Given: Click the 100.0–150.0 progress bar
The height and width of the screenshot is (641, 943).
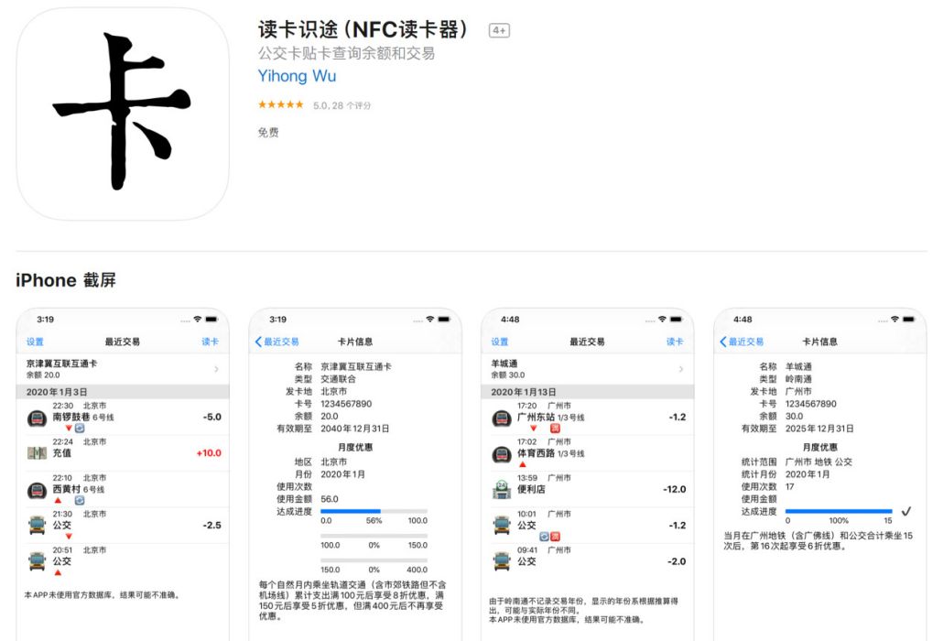Looking at the screenshot, I should [x=374, y=535].
